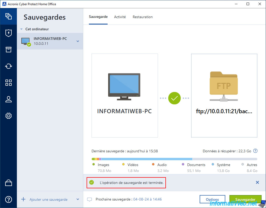Image resolution: width=266 pixels, height=208 pixels.
Task: Click INFORMATIWEB-PC computer icon in list
Action: [x=26, y=42]
